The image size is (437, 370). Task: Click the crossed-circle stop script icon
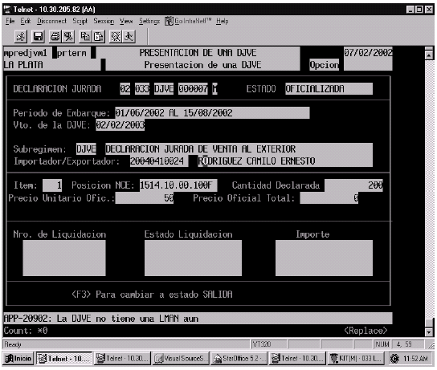tap(116, 37)
